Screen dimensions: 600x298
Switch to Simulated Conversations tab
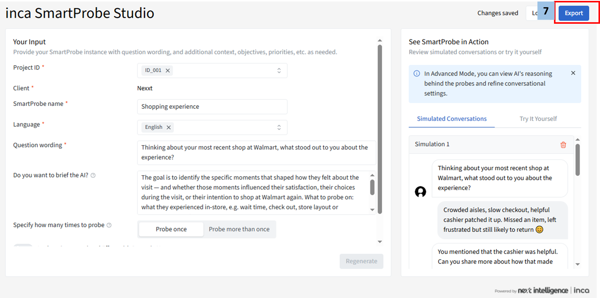tap(451, 119)
